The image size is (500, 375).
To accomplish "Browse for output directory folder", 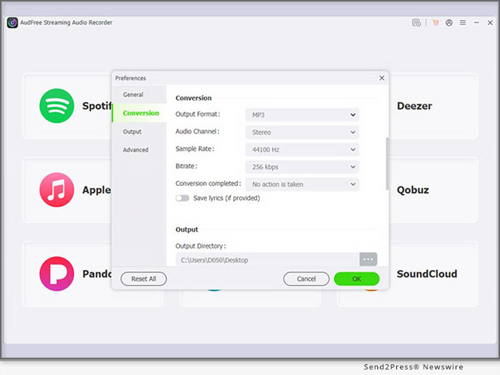I will (368, 259).
